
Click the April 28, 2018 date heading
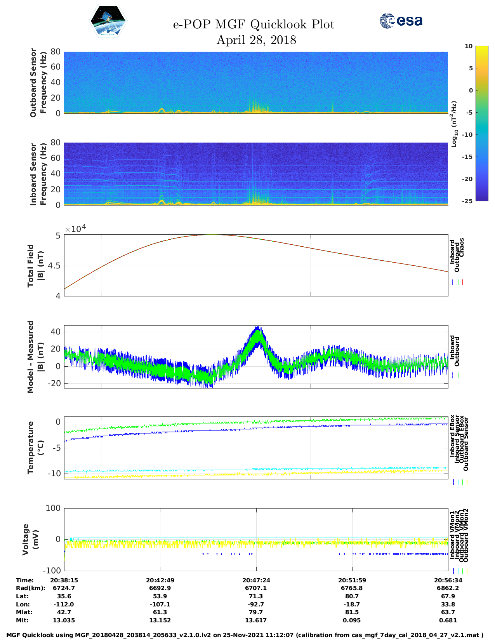click(x=256, y=40)
